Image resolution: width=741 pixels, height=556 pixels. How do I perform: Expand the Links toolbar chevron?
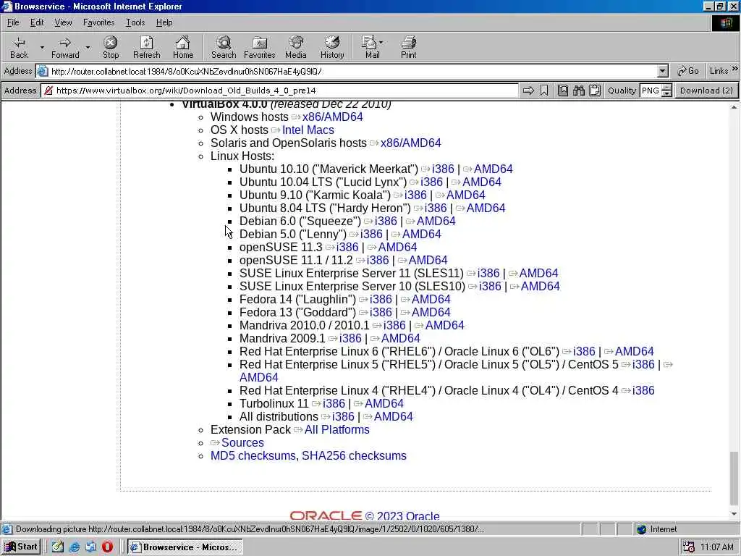point(735,69)
